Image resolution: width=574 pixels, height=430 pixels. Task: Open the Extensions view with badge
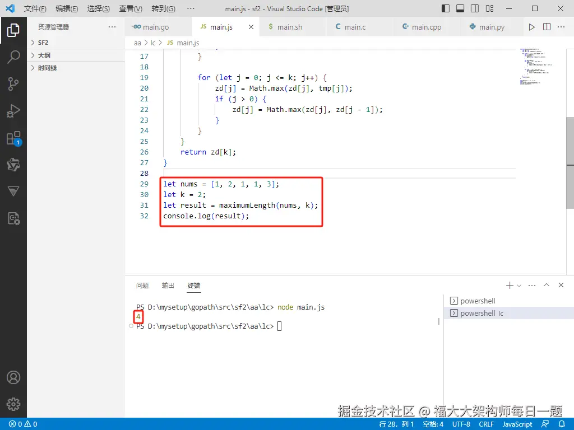(14, 139)
